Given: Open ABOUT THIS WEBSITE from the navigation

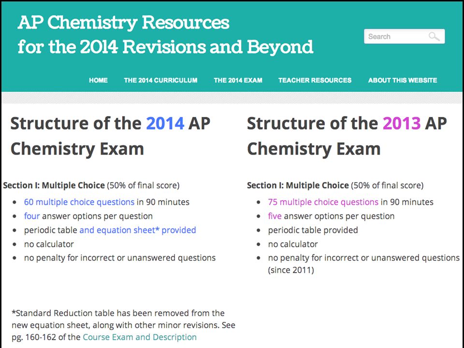Looking at the screenshot, I should (x=403, y=80).
